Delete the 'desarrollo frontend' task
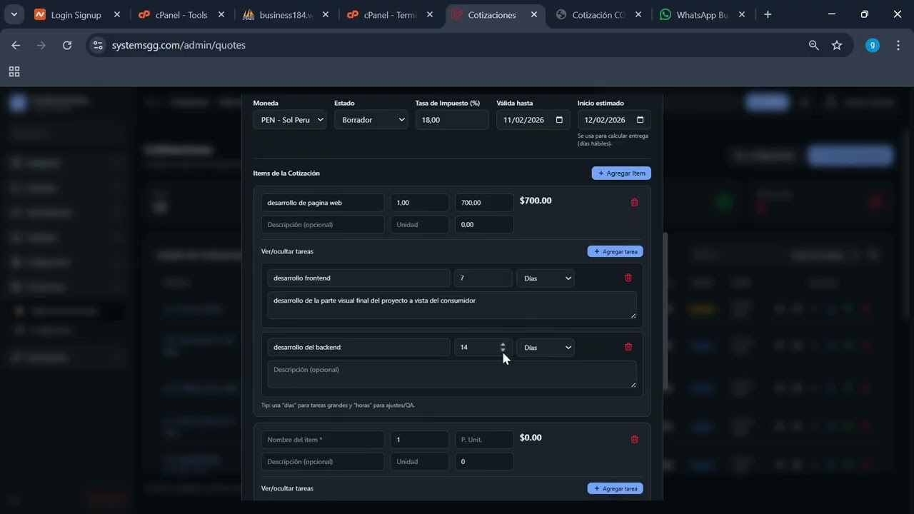The width and height of the screenshot is (914, 514). click(628, 278)
